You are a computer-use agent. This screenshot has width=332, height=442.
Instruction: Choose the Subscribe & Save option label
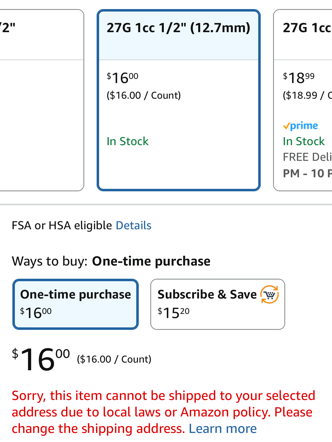[207, 295]
